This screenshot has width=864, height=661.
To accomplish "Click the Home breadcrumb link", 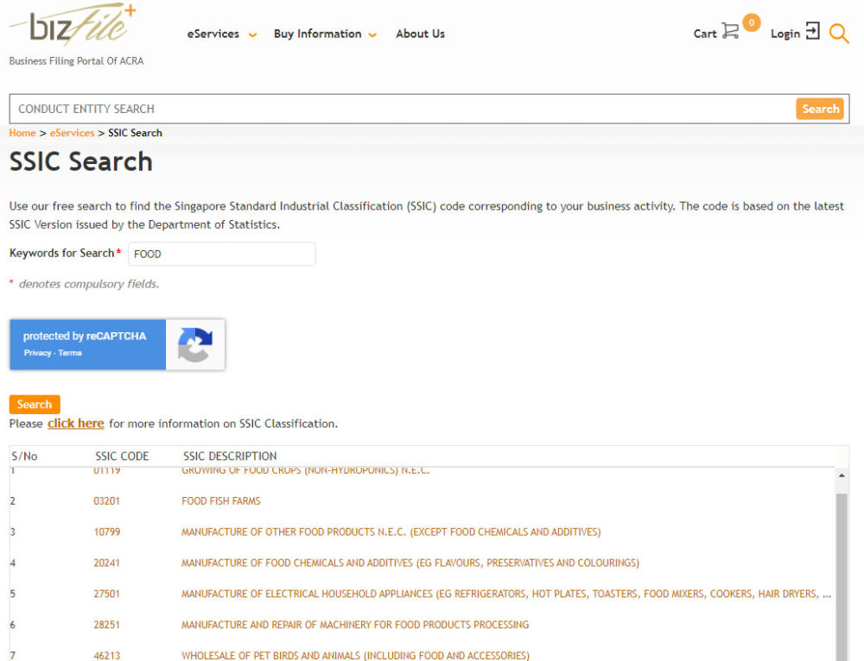I will (x=22, y=133).
